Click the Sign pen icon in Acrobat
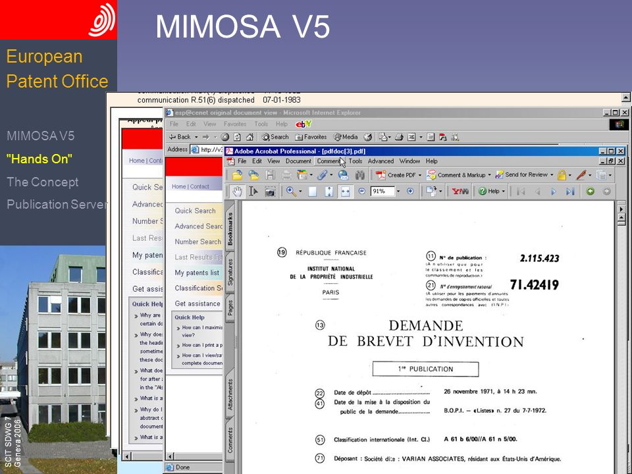The image size is (632, 474). (581, 175)
